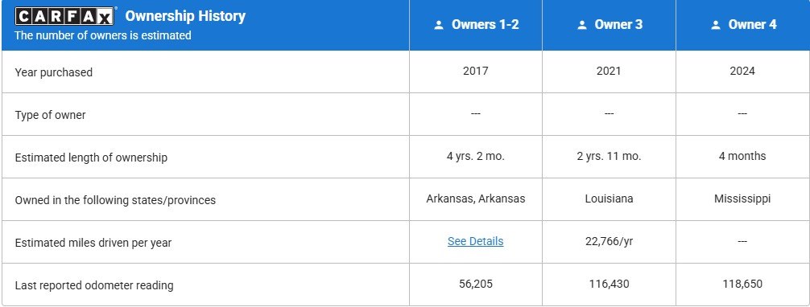Select the Owner 3 column header
Viewport: 810px width, 307px height.
click(609, 25)
